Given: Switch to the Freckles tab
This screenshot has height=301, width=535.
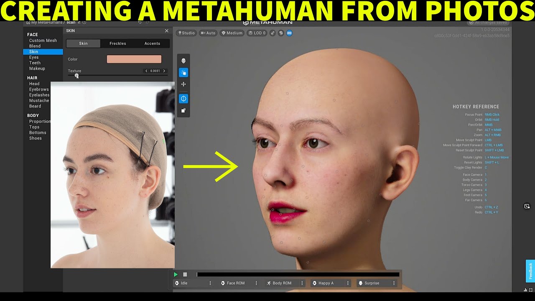Looking at the screenshot, I should coord(117,43).
